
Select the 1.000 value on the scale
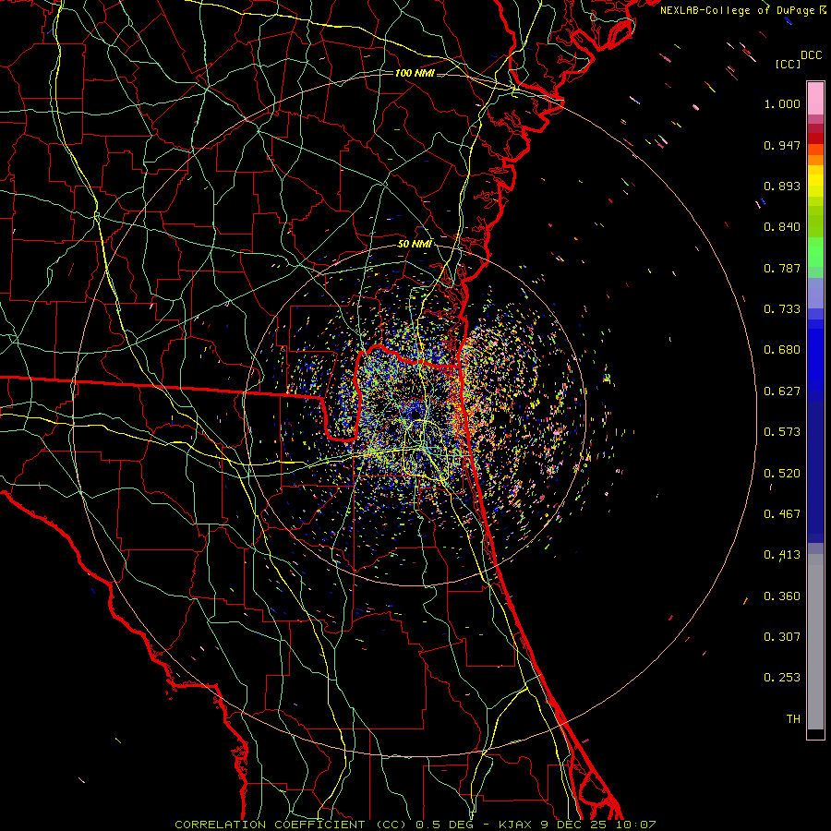[x=782, y=103]
